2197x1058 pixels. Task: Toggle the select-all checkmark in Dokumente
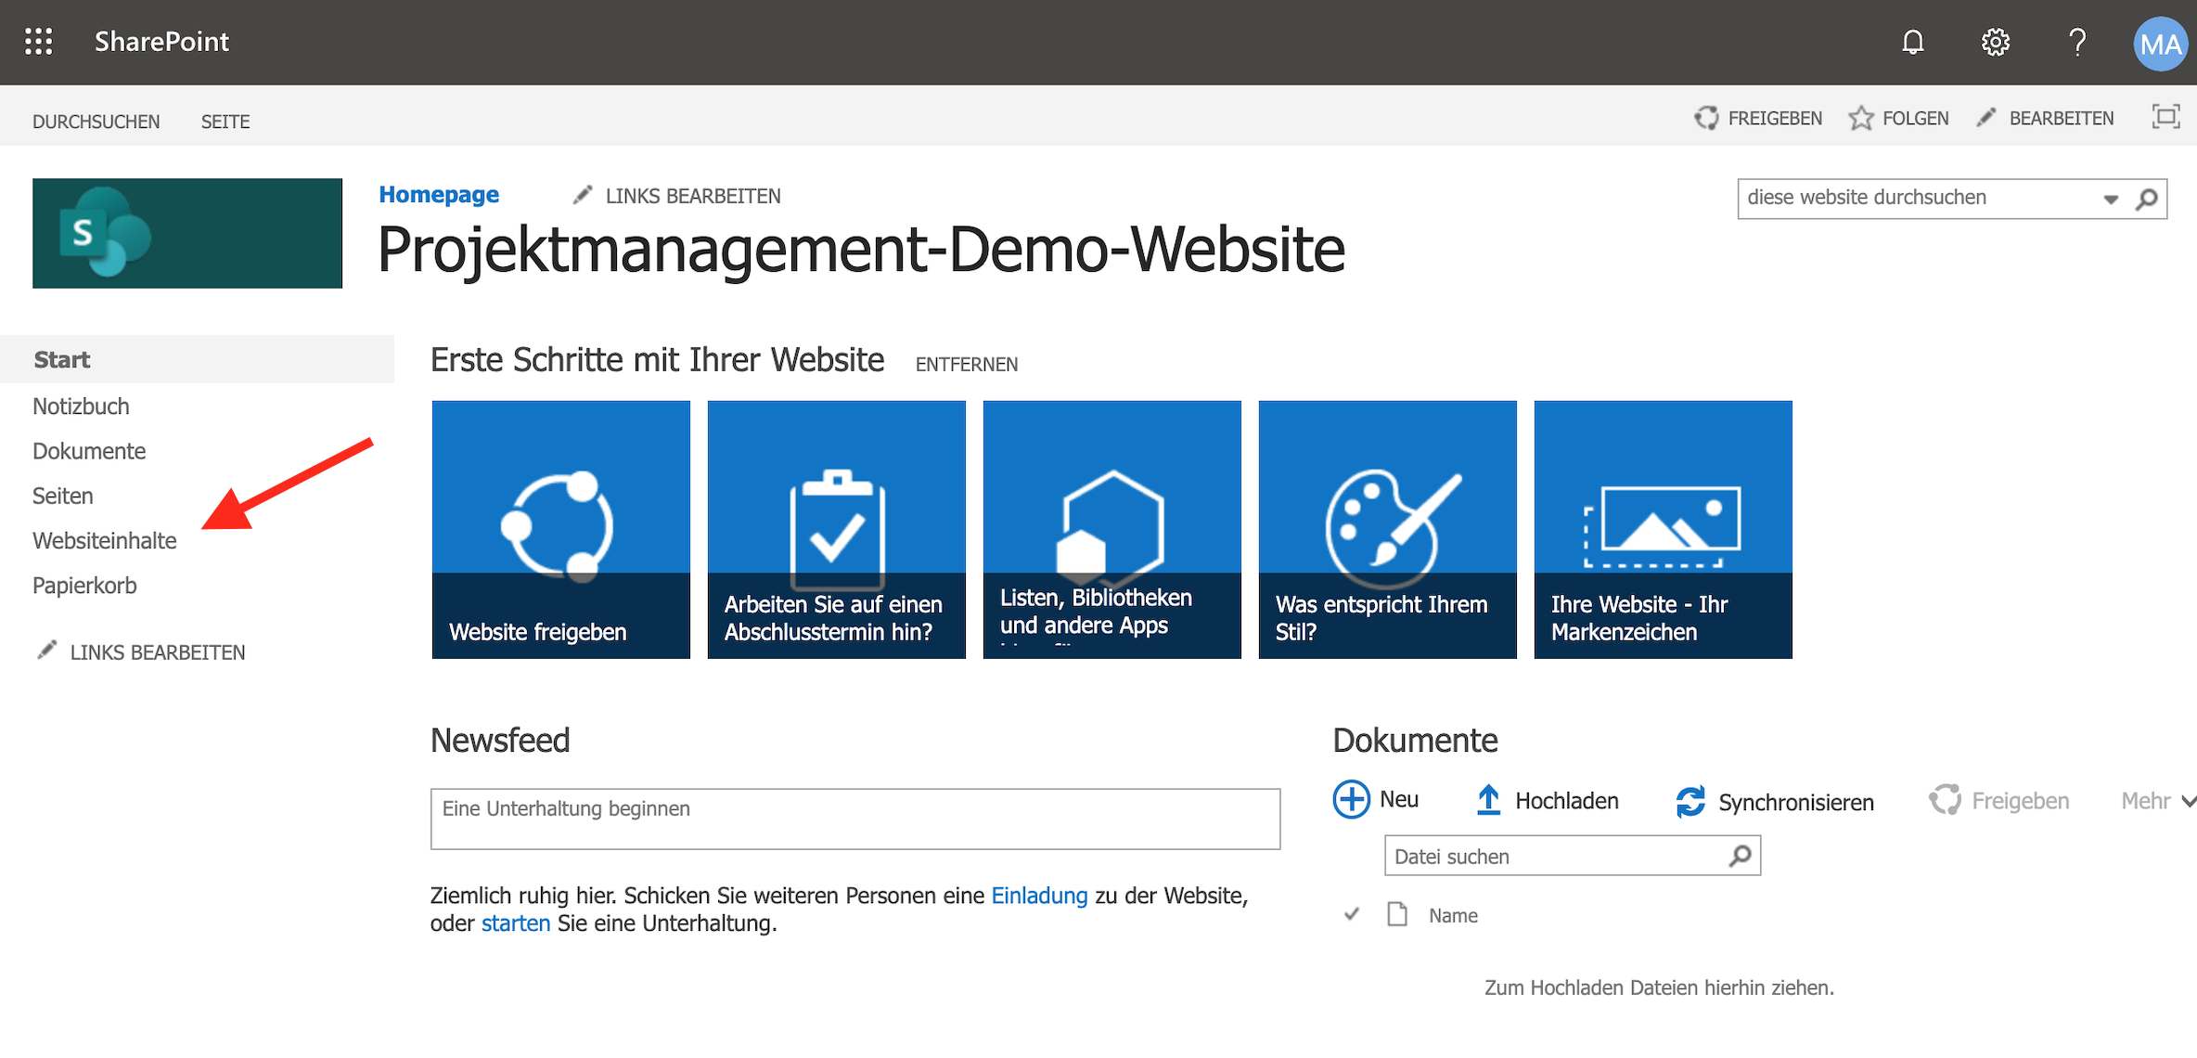click(x=1352, y=914)
